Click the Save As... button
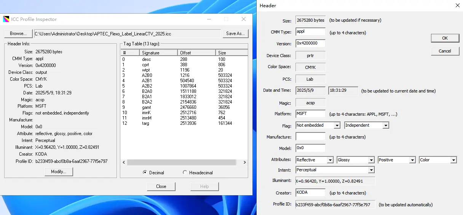 235,33
